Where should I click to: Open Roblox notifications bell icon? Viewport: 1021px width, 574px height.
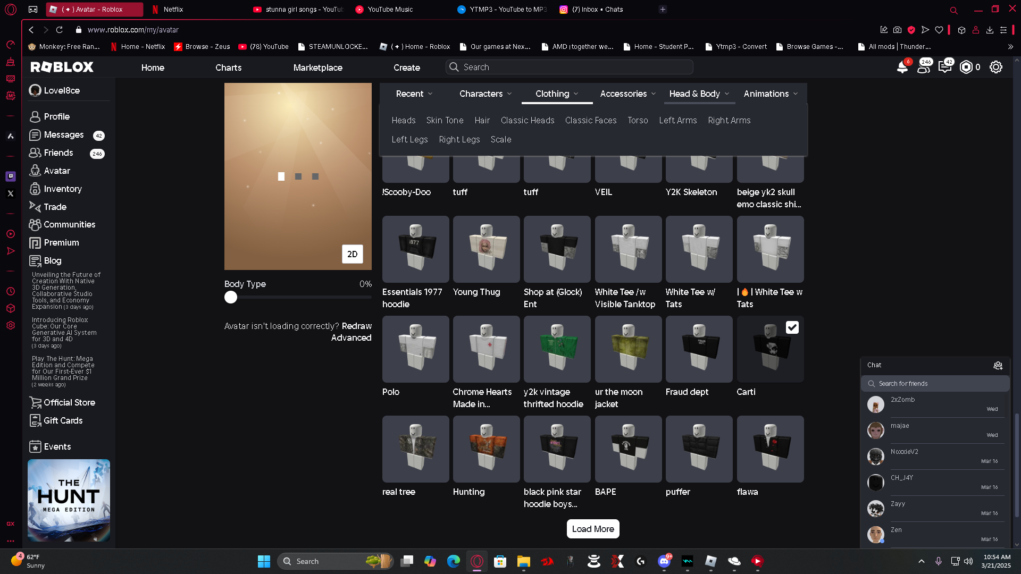[902, 67]
